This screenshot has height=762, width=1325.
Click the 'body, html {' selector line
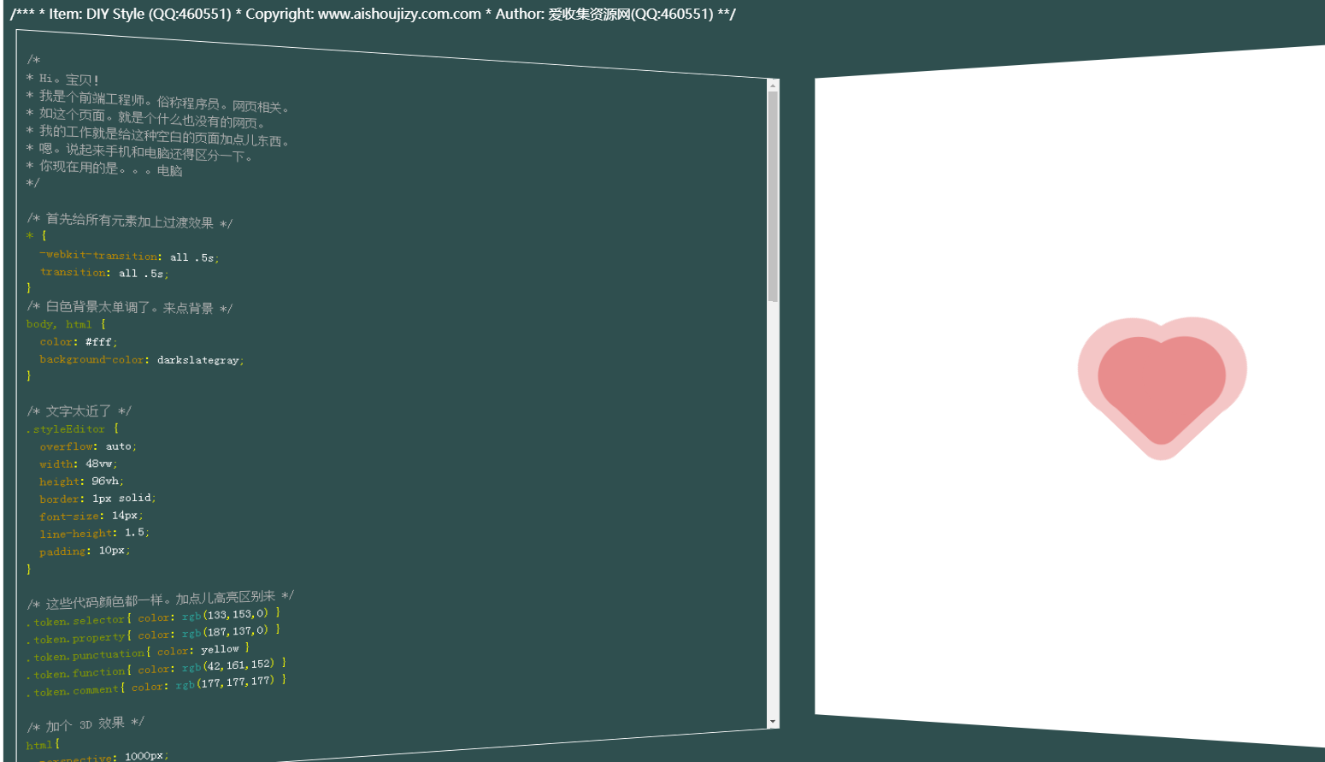click(67, 324)
